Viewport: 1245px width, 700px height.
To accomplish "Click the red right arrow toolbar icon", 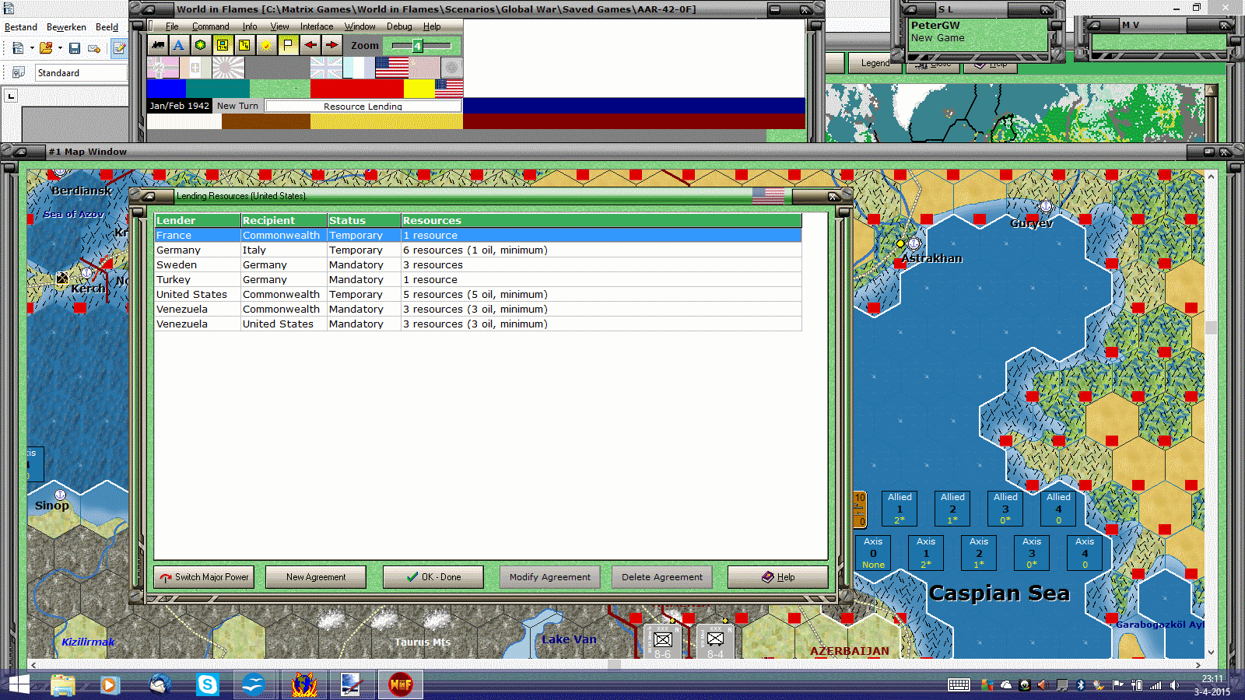I will coord(331,45).
